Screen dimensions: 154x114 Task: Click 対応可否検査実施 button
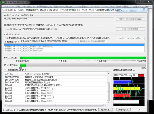tap(130, 29)
